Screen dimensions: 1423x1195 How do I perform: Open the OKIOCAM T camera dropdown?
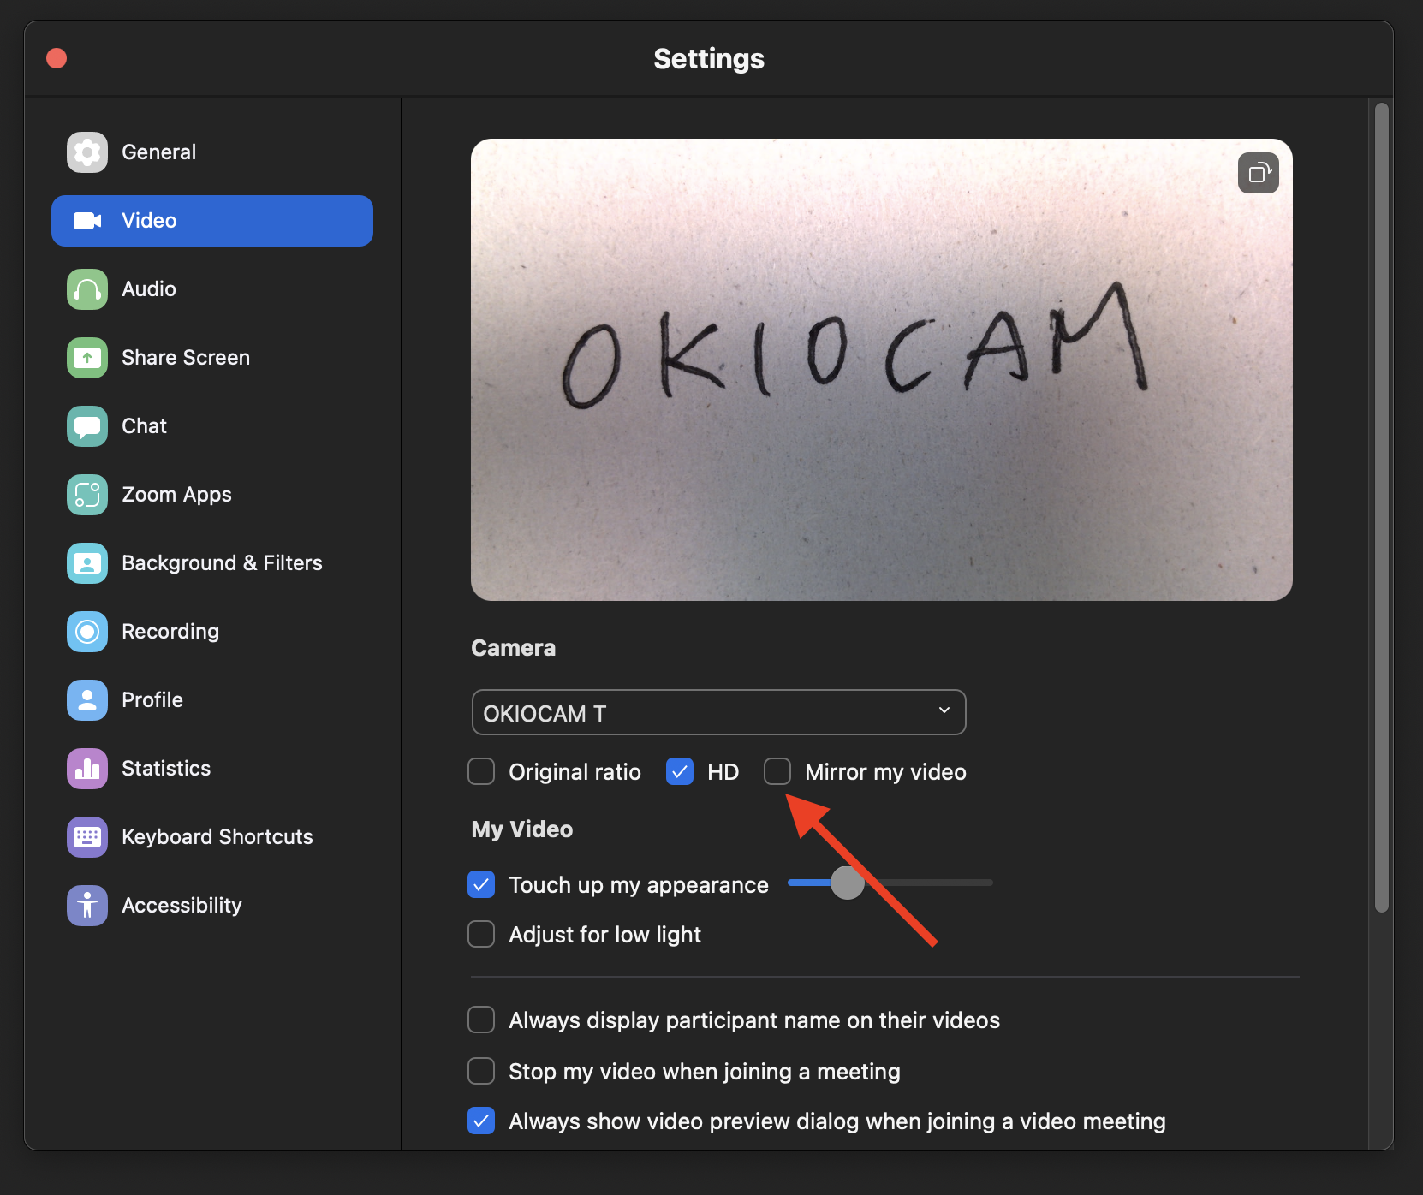pyautogui.click(x=719, y=712)
